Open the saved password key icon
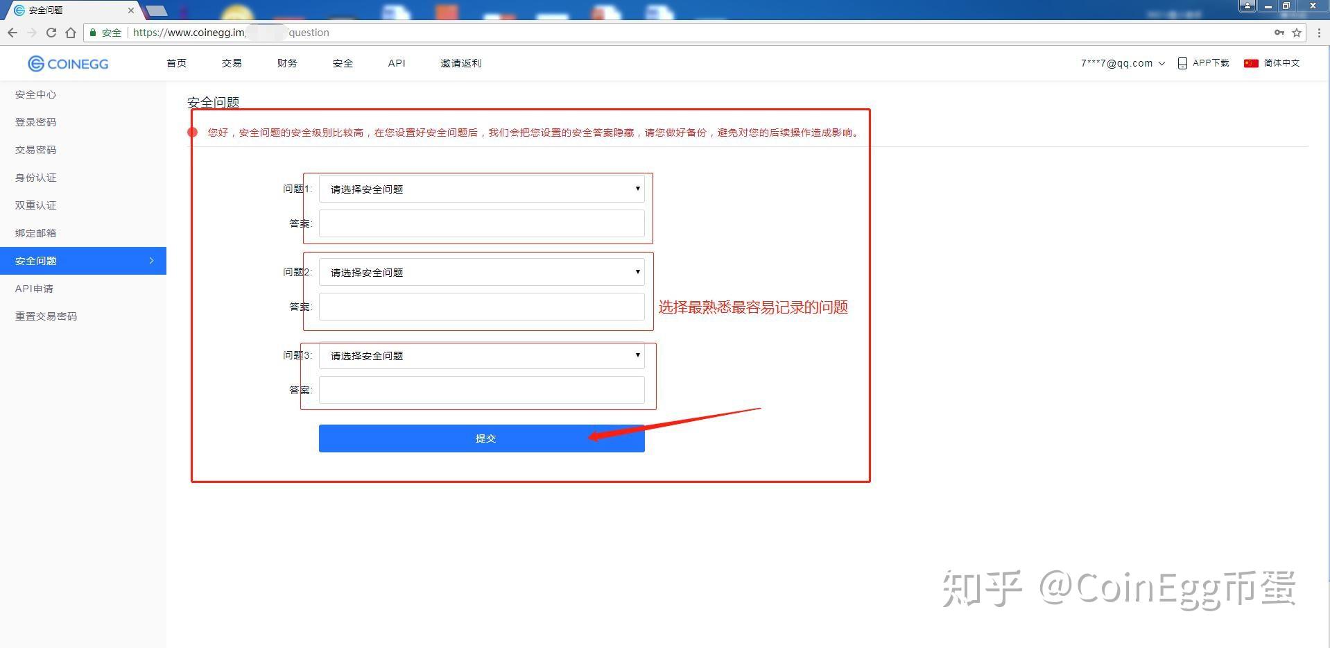This screenshot has width=1330, height=648. tap(1279, 33)
